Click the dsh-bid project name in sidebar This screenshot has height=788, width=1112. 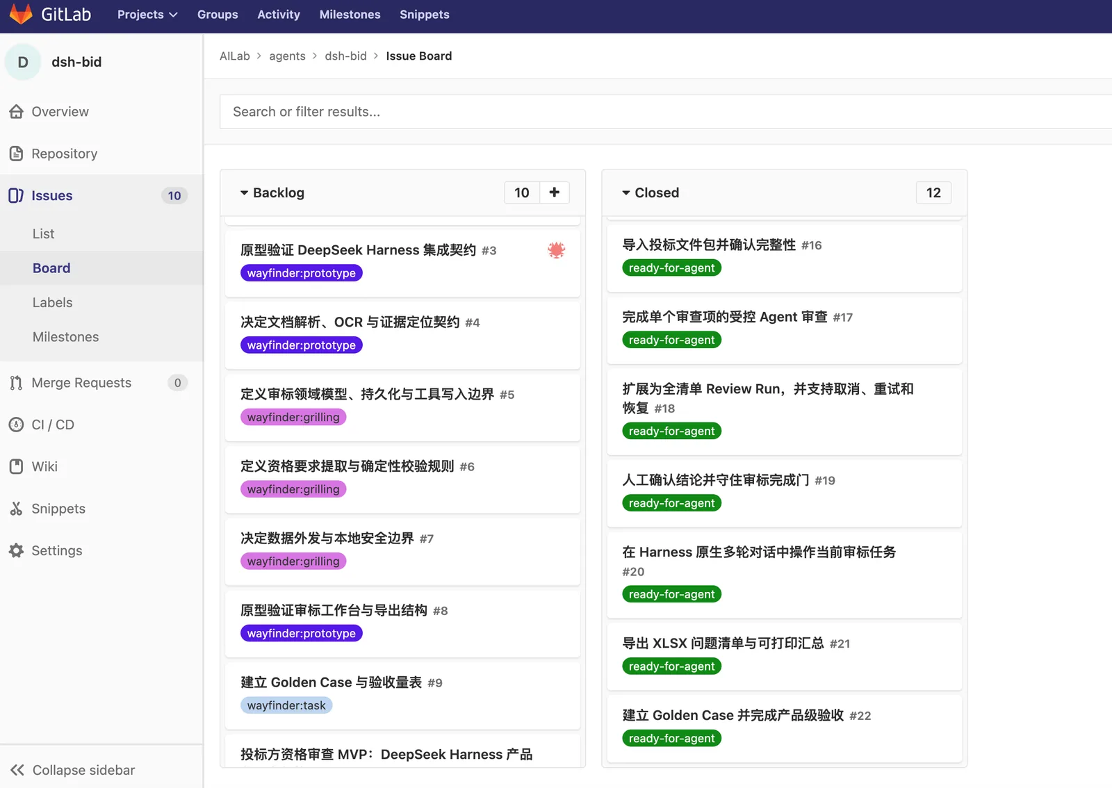coord(76,62)
